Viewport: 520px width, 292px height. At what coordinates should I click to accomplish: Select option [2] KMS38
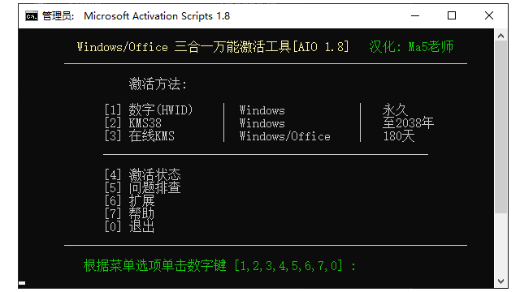pyautogui.click(x=133, y=122)
